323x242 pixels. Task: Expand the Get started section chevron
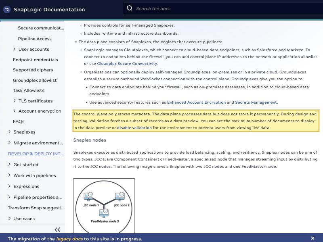[9, 165]
